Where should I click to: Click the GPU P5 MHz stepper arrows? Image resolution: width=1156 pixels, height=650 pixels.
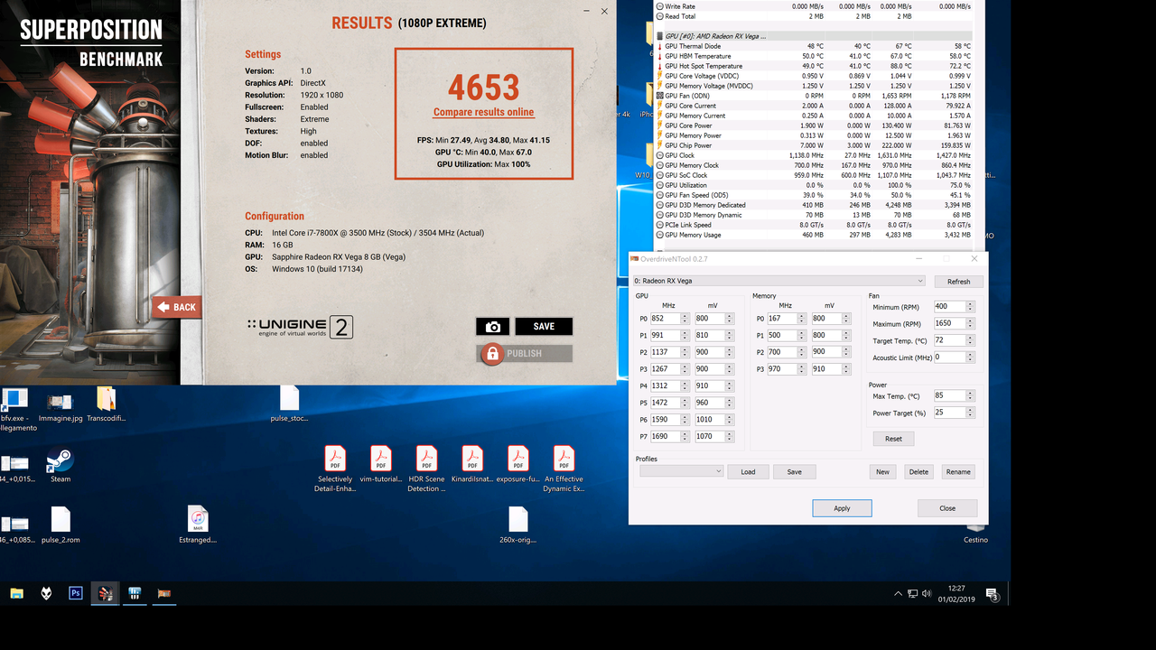coord(685,403)
